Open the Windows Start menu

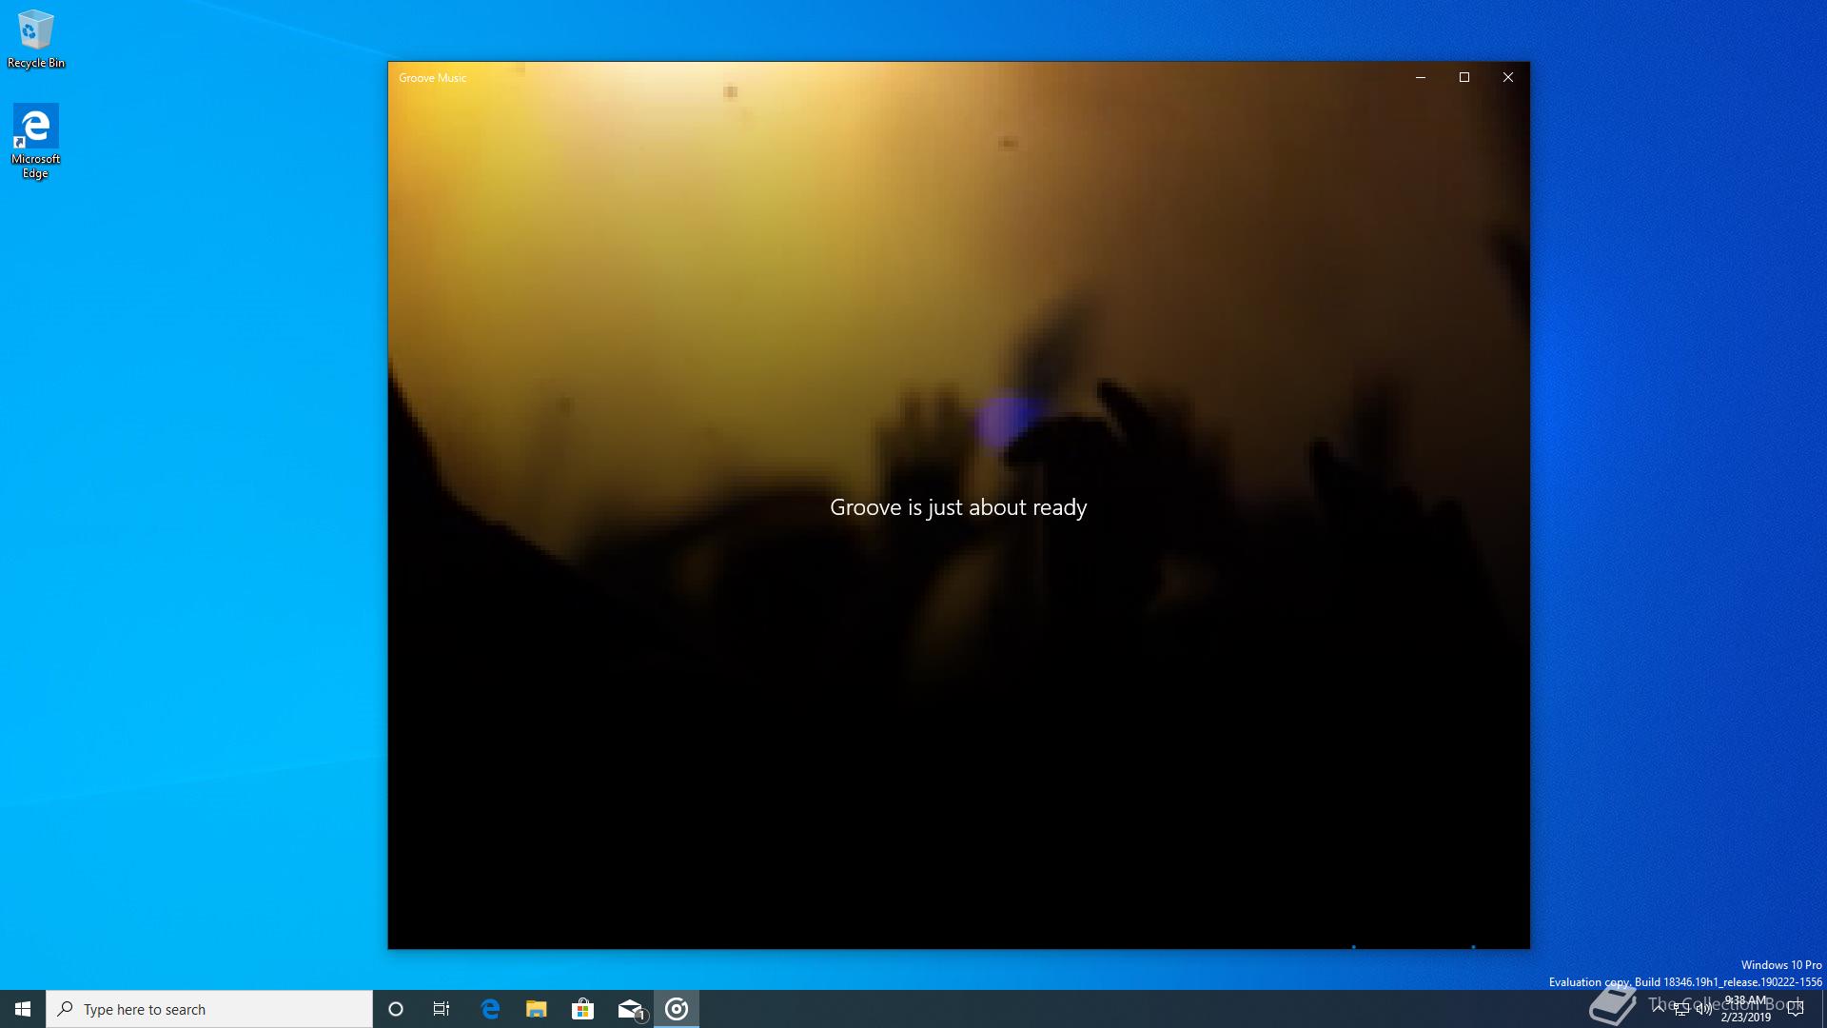[23, 1009]
